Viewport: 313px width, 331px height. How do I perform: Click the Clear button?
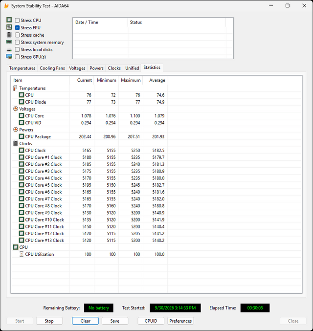(x=85, y=321)
